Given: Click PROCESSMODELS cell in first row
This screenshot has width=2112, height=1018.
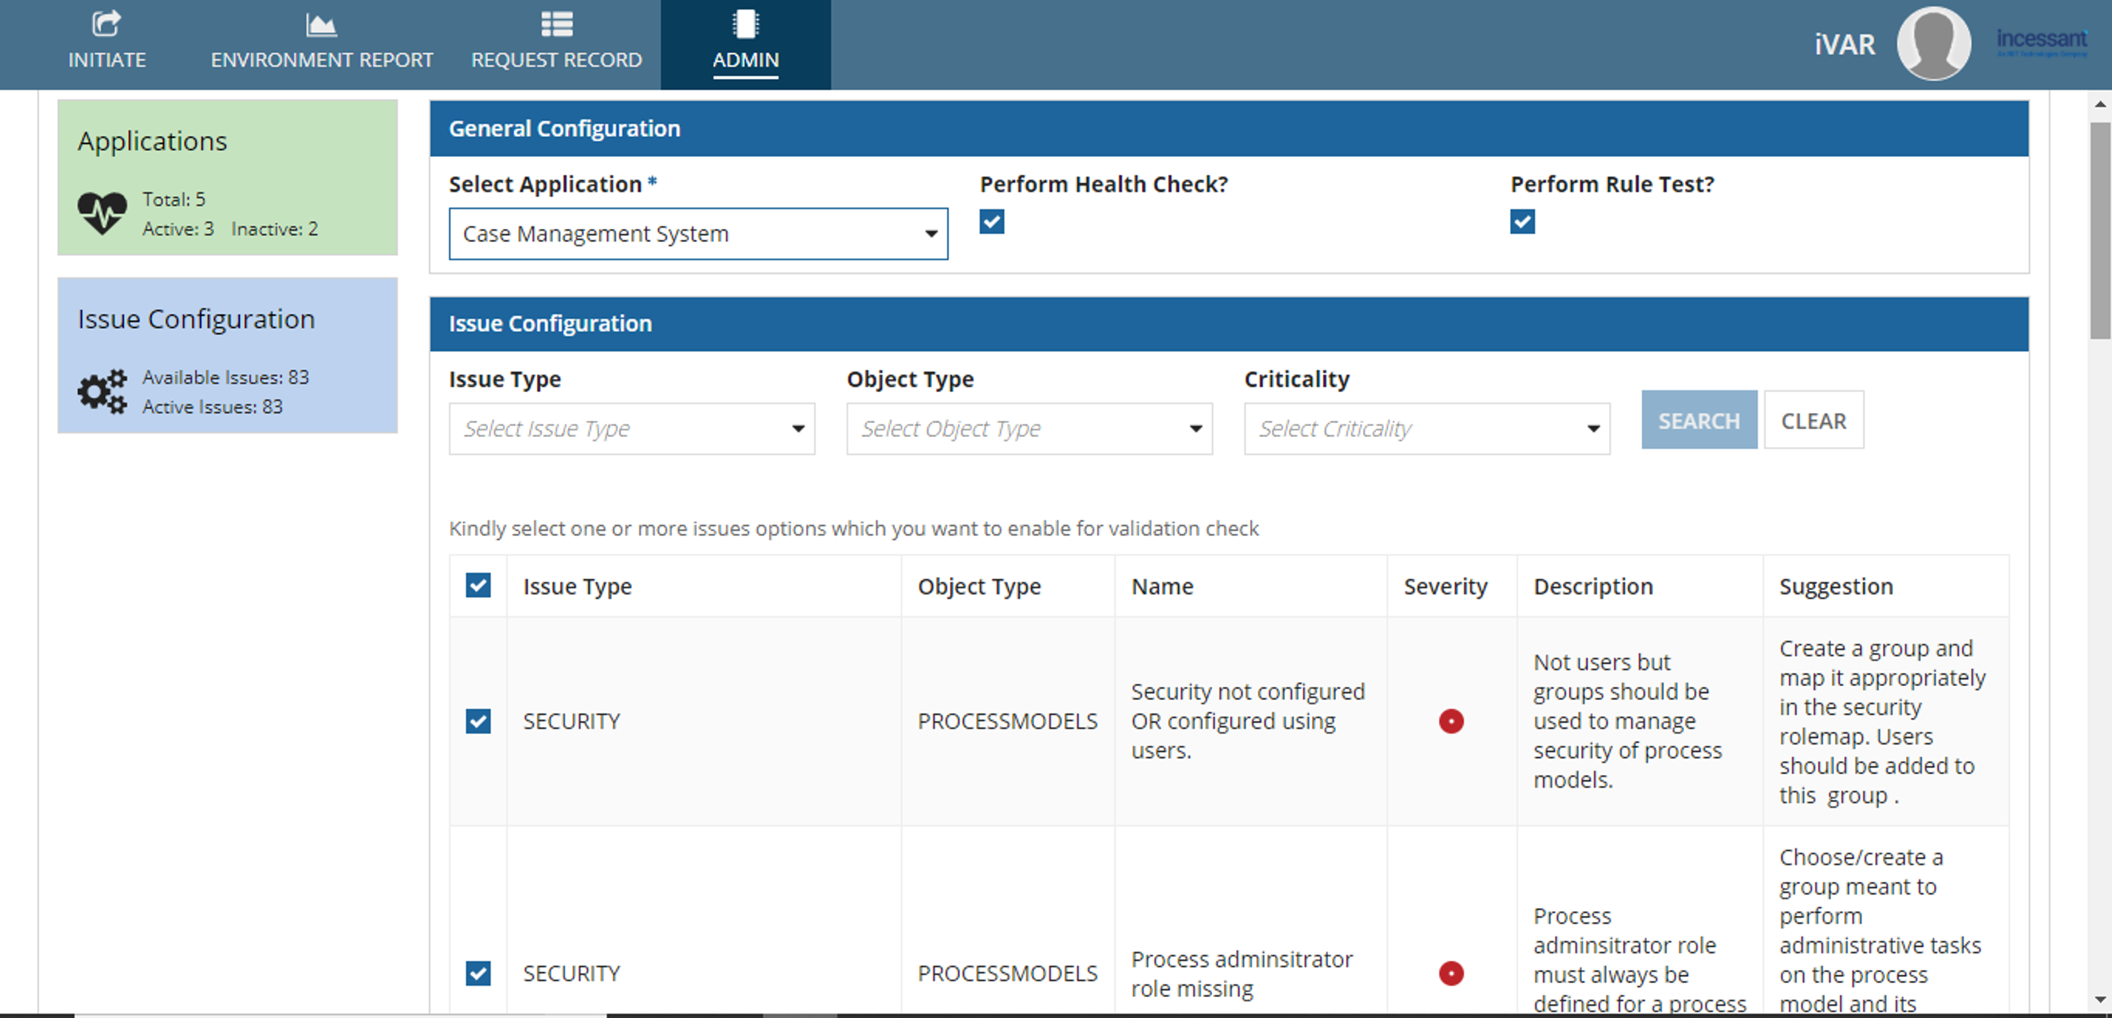Looking at the screenshot, I should click(1007, 720).
